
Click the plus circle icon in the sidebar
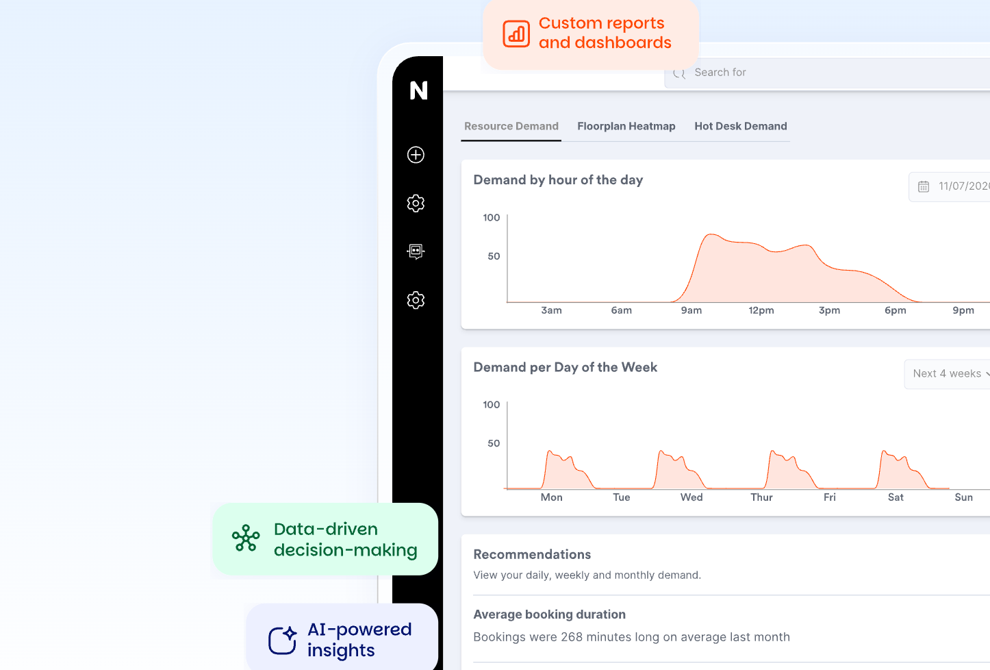tap(416, 155)
